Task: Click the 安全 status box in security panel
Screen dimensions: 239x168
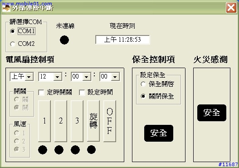Action: pyautogui.click(x=159, y=133)
